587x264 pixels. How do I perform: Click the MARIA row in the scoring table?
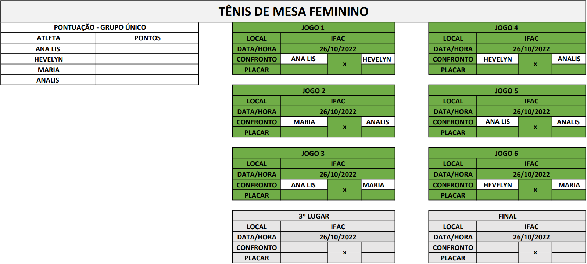click(x=49, y=70)
